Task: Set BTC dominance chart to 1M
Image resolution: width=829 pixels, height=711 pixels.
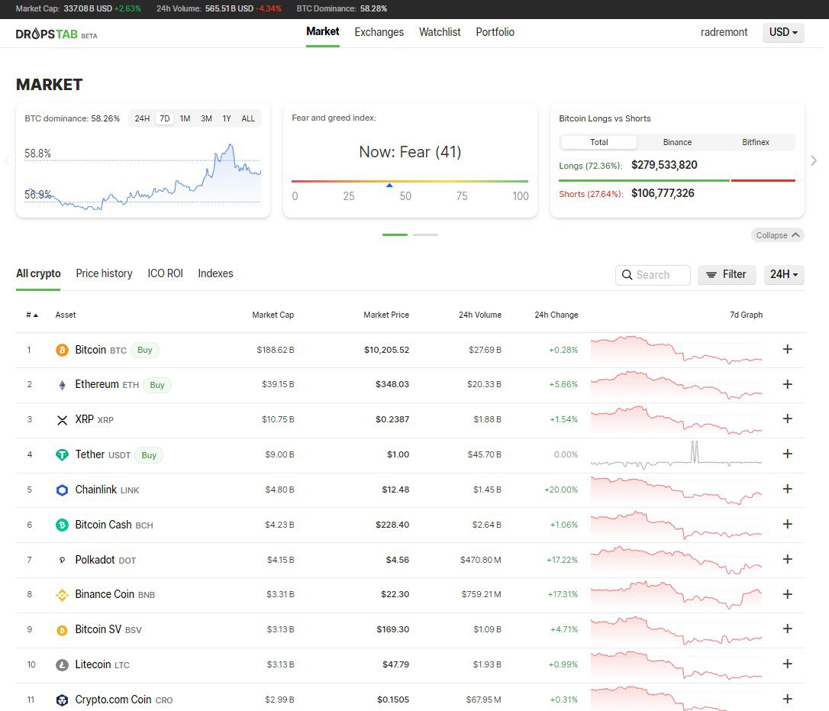Action: (x=185, y=118)
